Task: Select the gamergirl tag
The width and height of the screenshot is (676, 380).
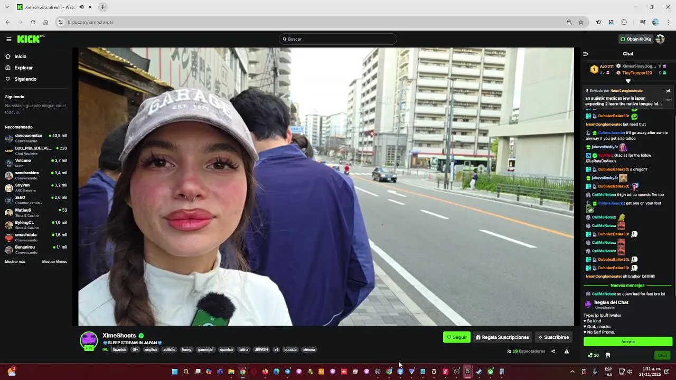Action: (x=205, y=349)
